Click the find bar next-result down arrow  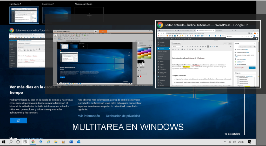[x=249, y=36]
